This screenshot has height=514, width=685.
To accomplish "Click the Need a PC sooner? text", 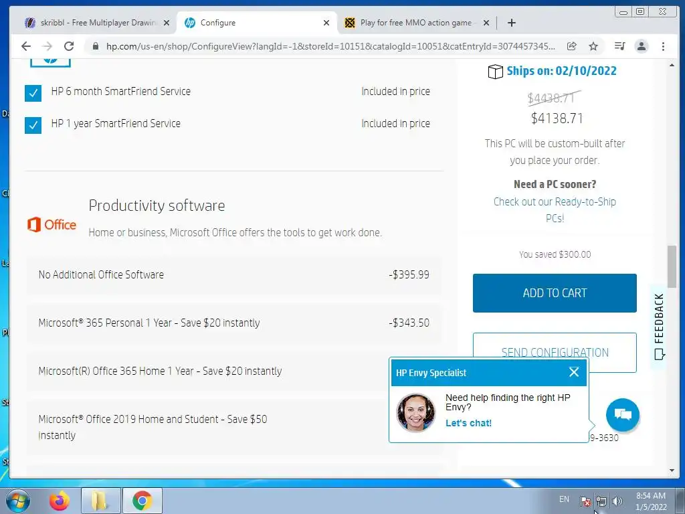I will (555, 185).
